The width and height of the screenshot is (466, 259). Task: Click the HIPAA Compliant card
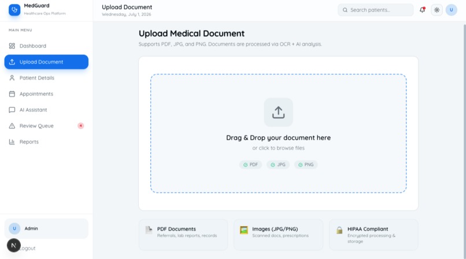coord(373,234)
